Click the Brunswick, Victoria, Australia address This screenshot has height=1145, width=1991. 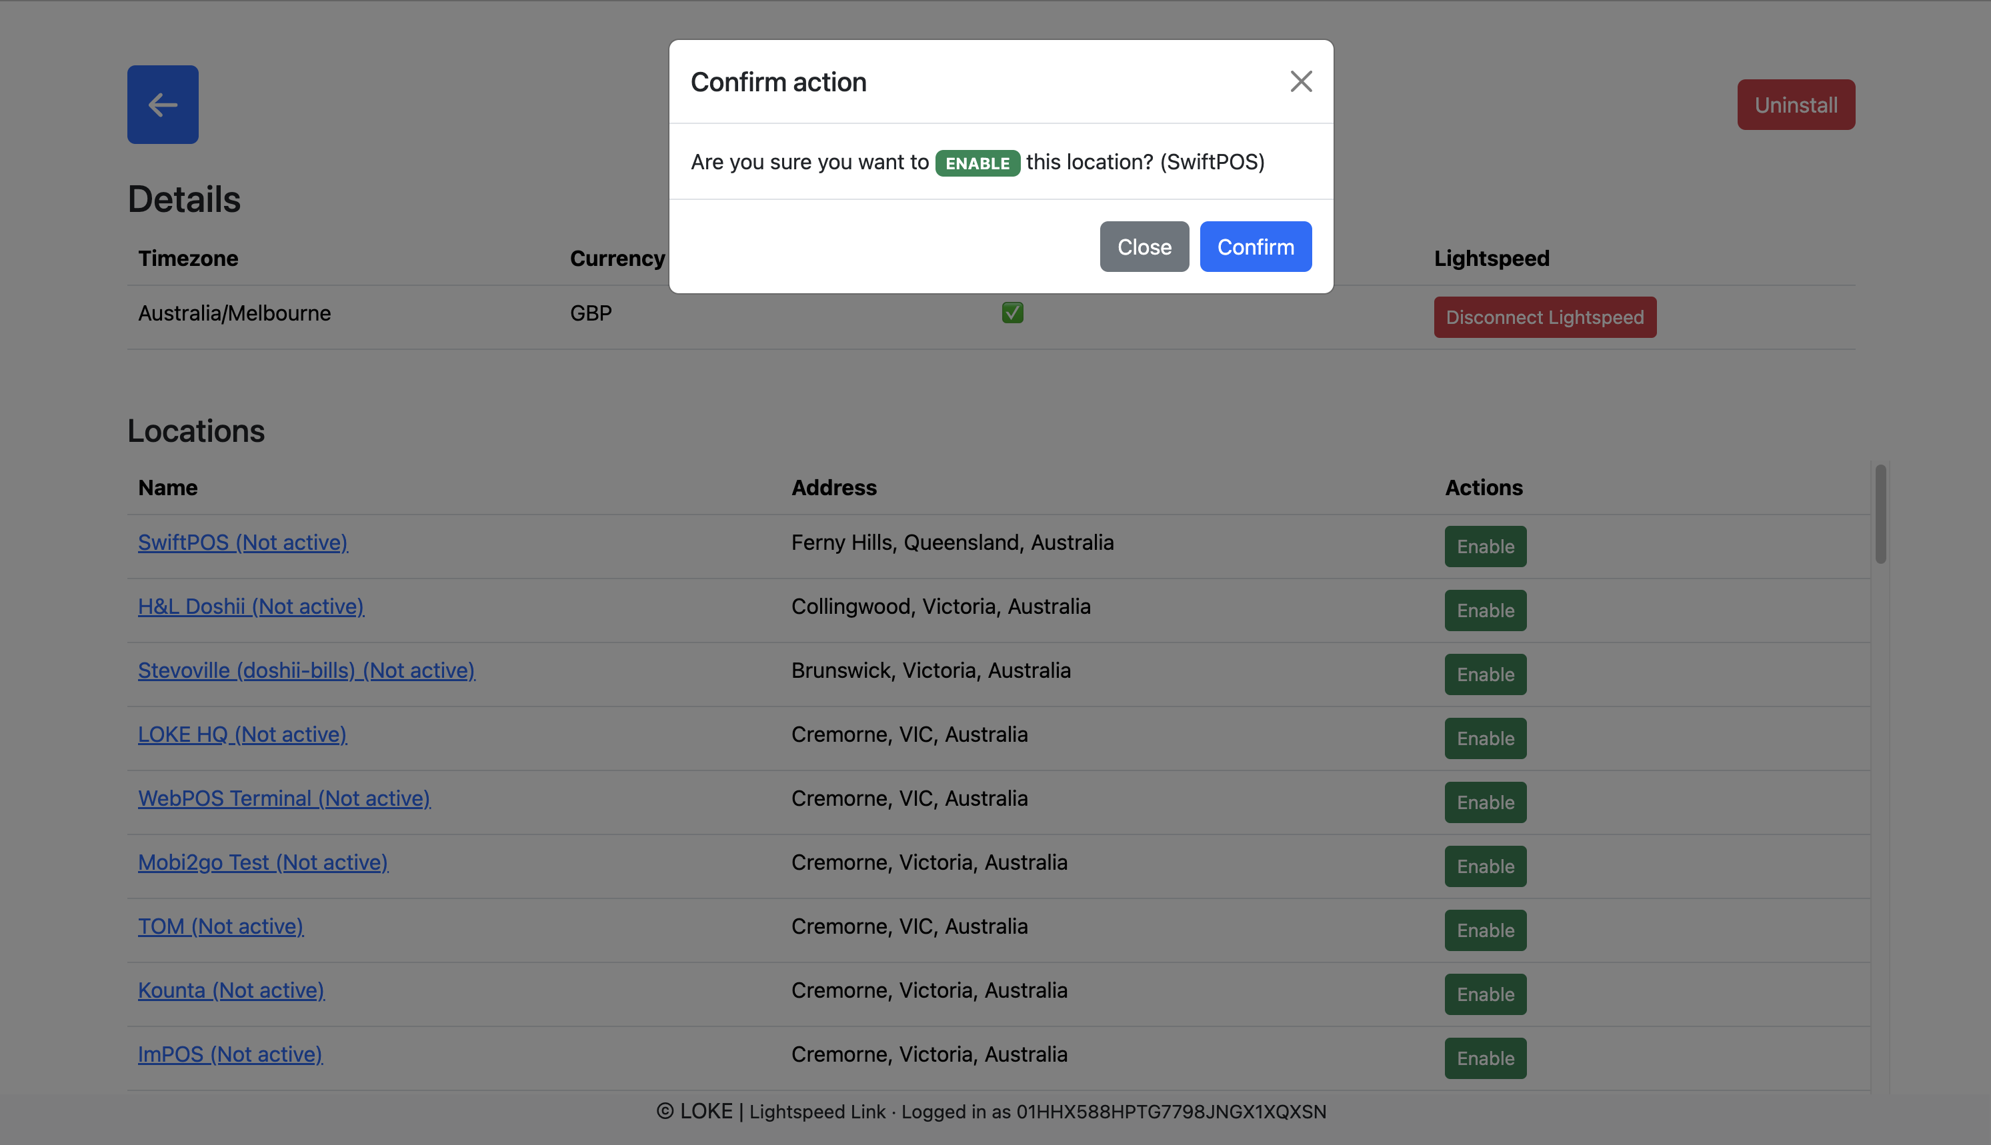pos(931,670)
